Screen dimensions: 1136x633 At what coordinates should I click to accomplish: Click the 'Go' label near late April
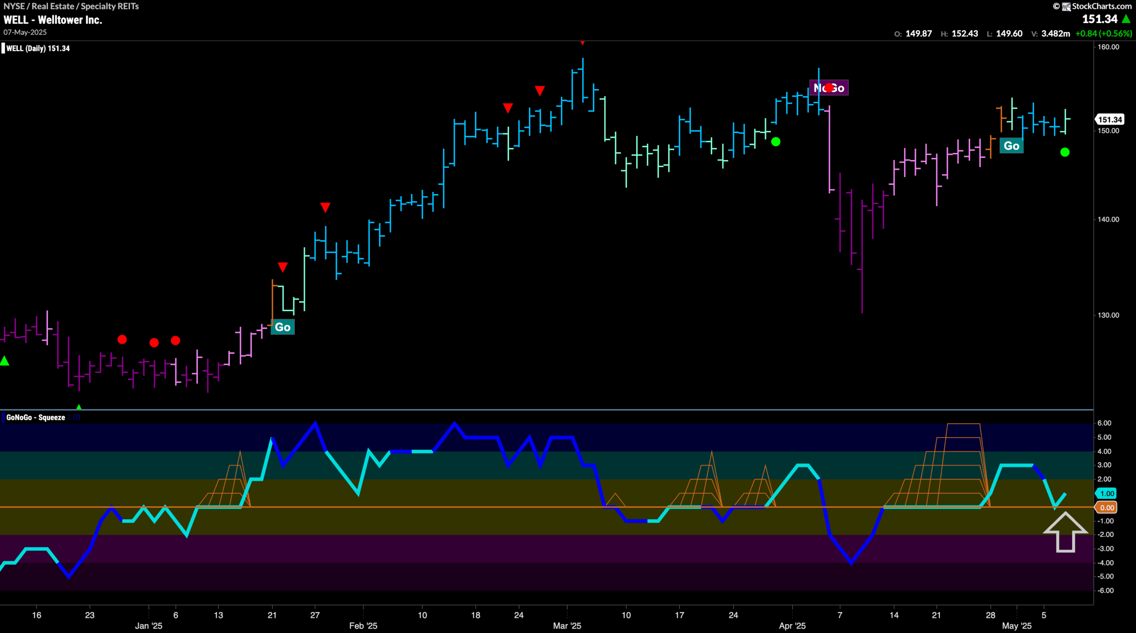tap(1011, 146)
